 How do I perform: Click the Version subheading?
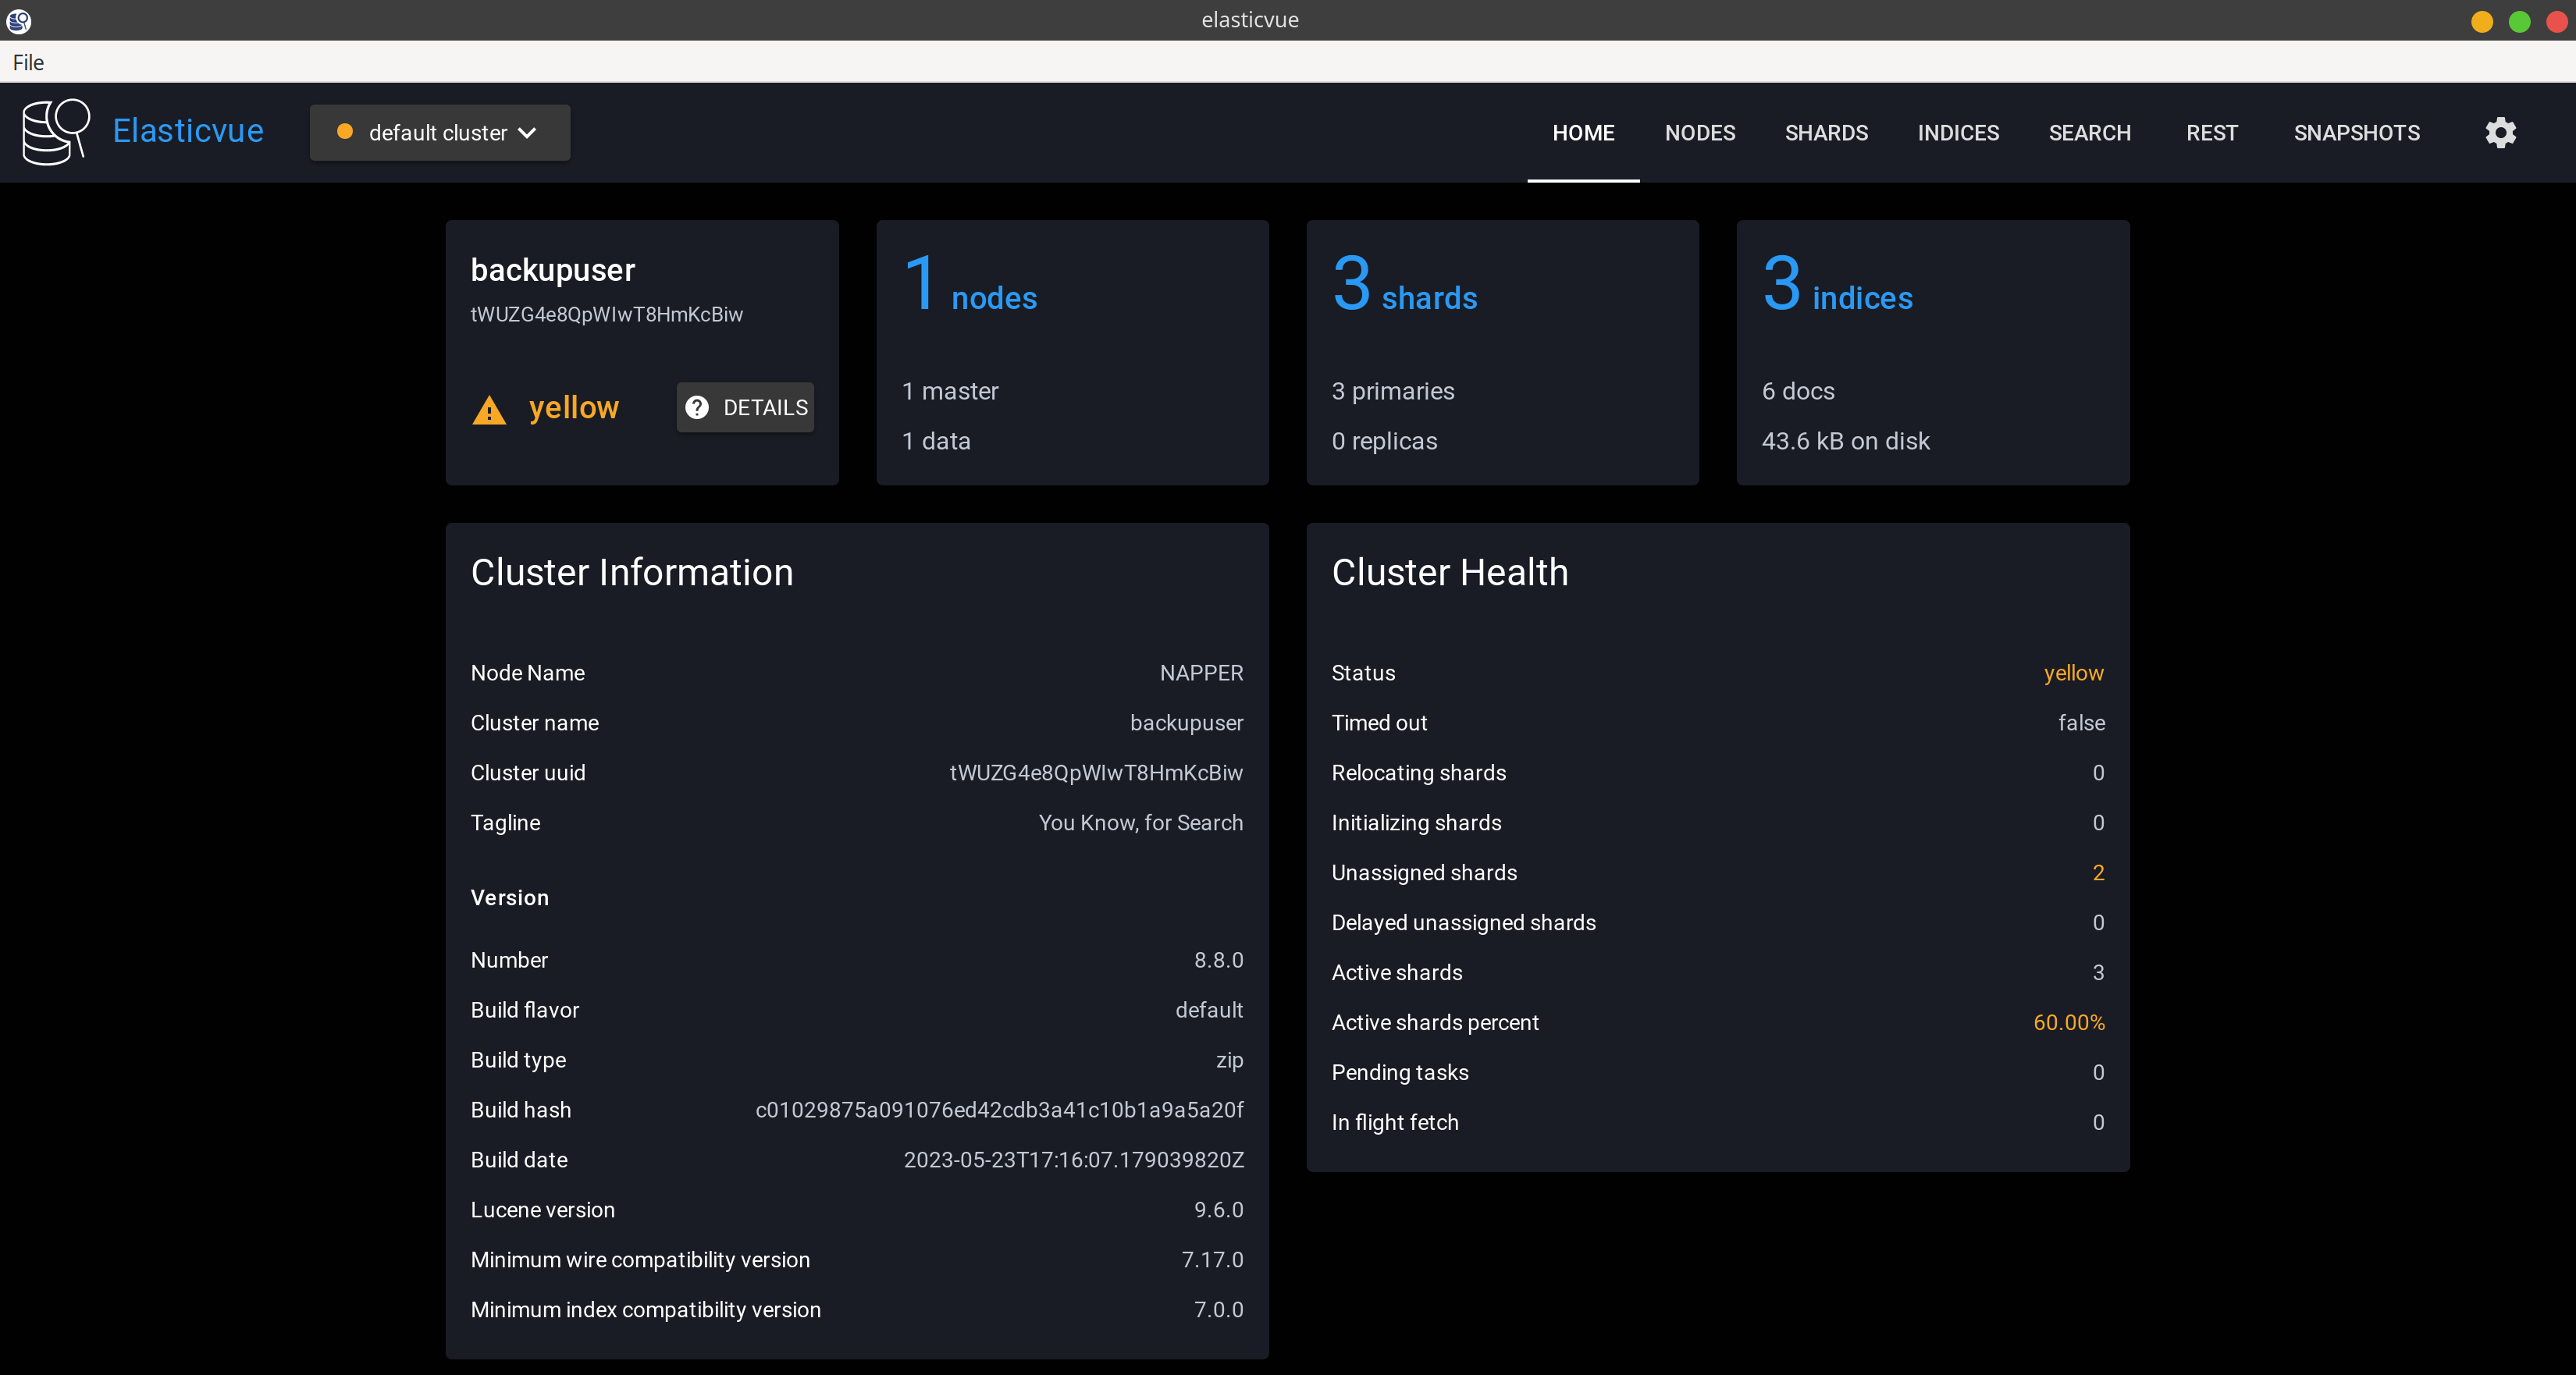510,898
